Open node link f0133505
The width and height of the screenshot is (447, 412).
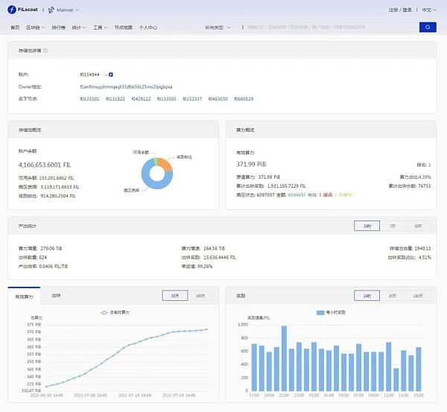(x=166, y=98)
